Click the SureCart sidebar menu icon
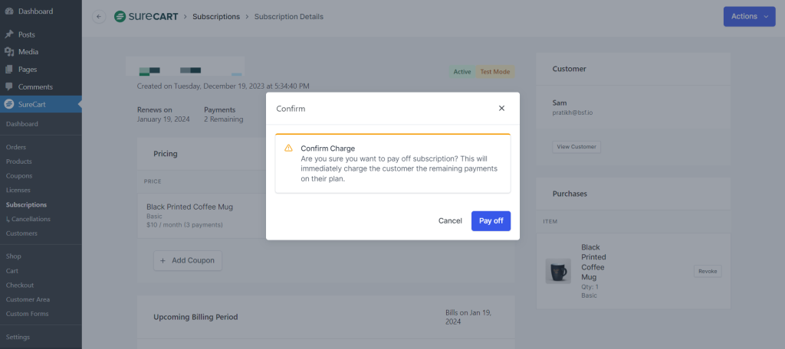 point(9,104)
